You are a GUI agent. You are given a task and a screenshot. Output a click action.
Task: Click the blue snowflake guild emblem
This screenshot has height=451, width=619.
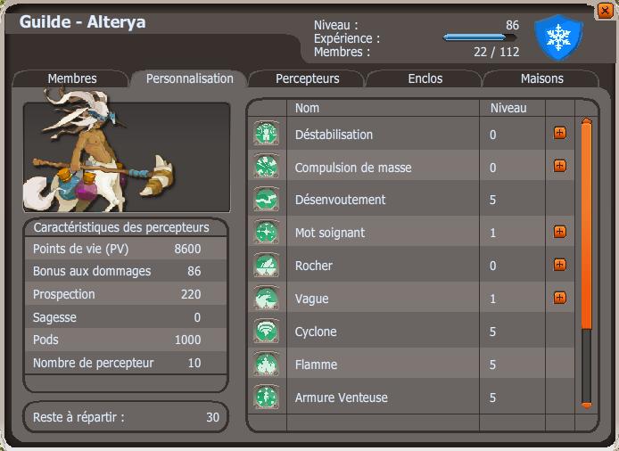pyautogui.click(x=558, y=37)
